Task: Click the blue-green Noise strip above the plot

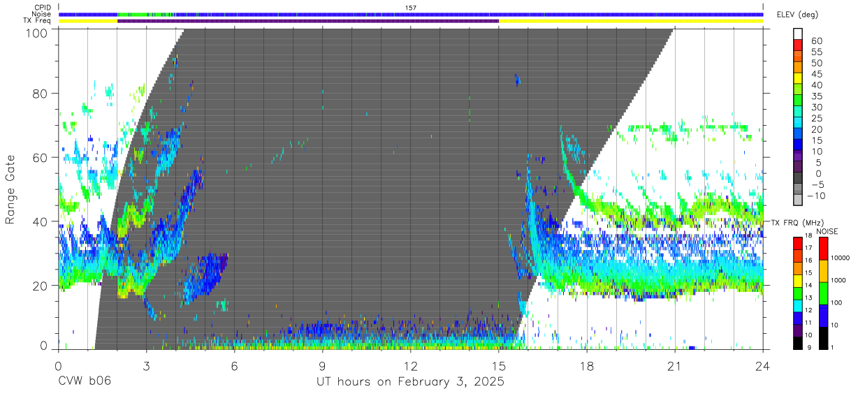Action: pyautogui.click(x=411, y=14)
